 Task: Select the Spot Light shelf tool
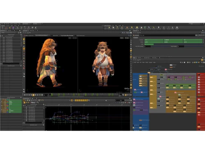point(113,28)
